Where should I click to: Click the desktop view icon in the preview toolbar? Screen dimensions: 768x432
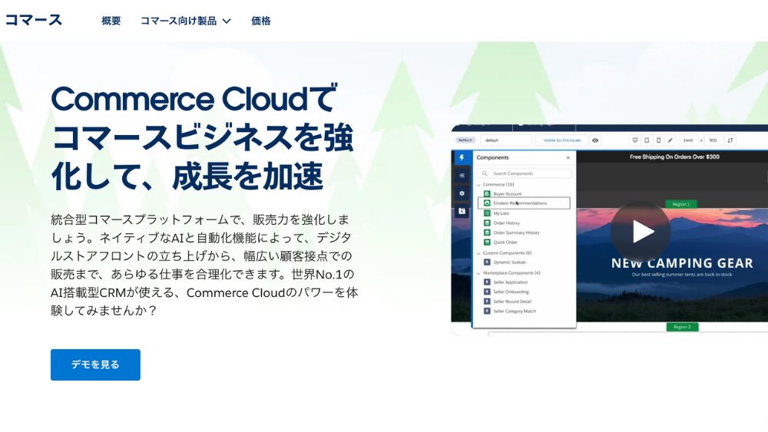(x=635, y=140)
